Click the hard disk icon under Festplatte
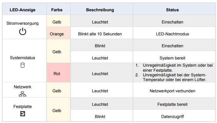The height and width of the screenshot is (123, 217). click(x=23, y=114)
